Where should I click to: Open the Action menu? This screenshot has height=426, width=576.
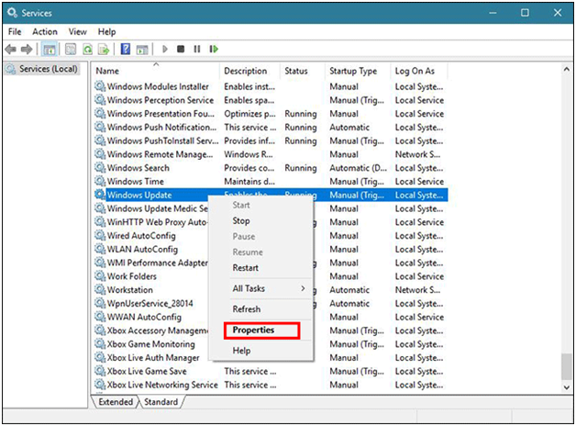(x=45, y=31)
